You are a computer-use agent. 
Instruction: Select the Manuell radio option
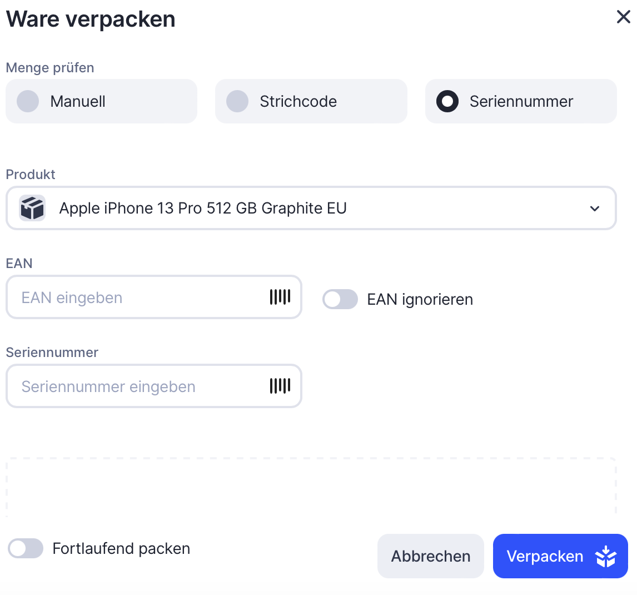point(28,101)
